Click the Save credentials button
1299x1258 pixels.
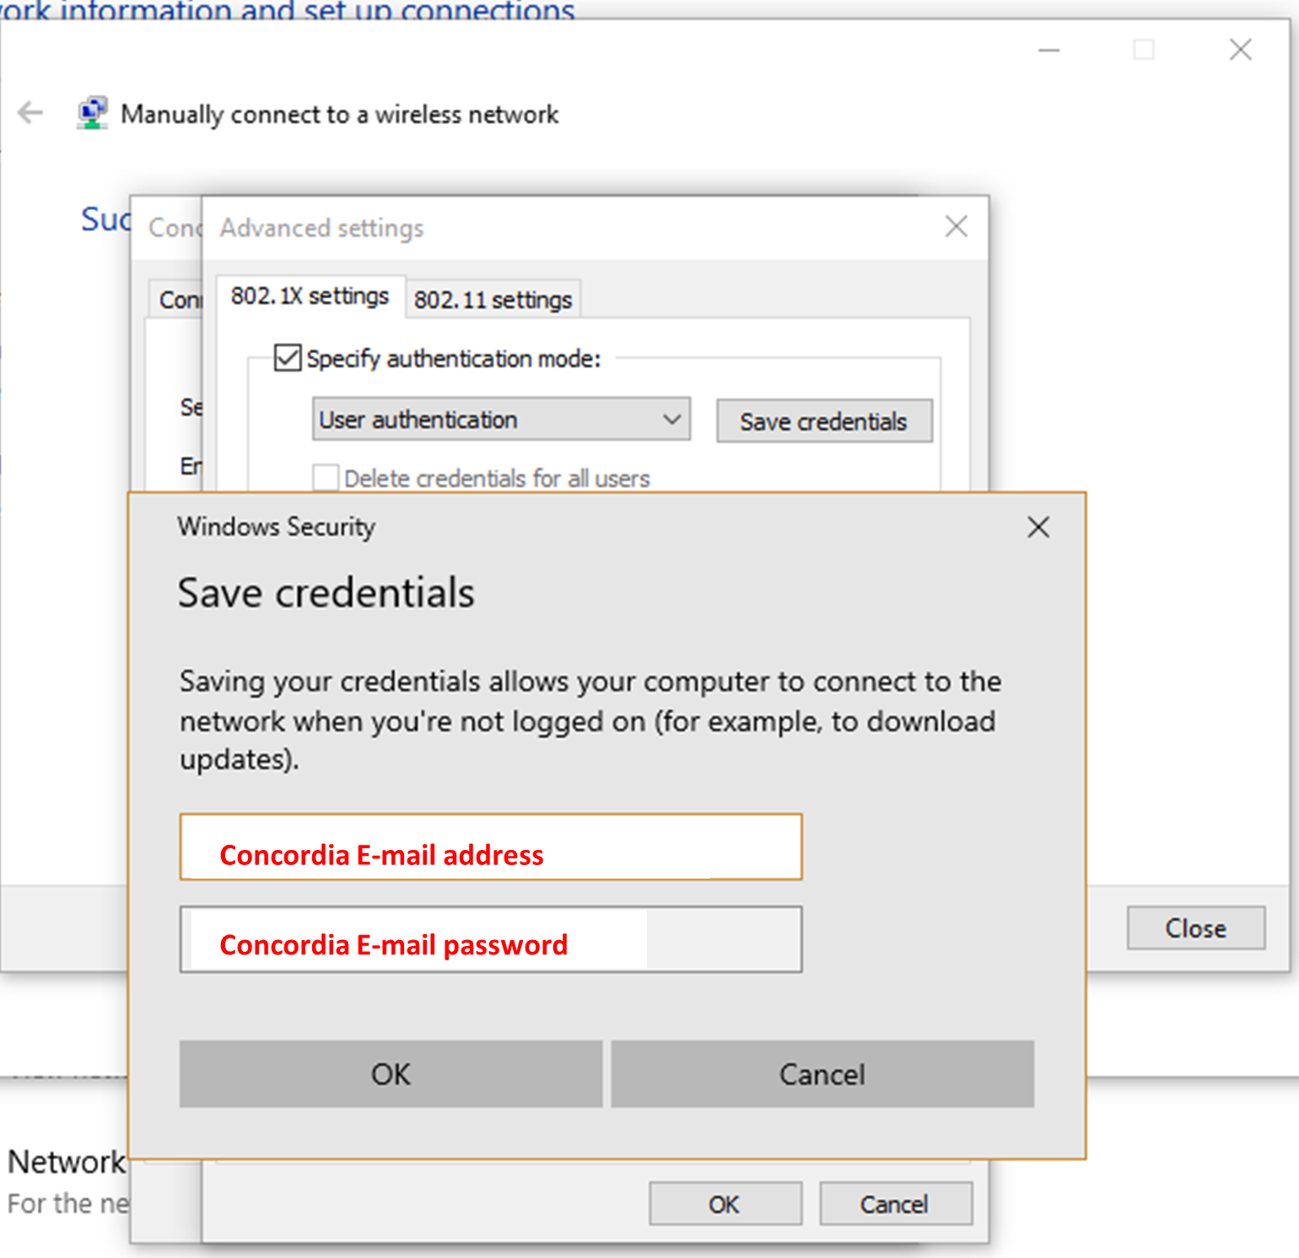click(x=824, y=421)
